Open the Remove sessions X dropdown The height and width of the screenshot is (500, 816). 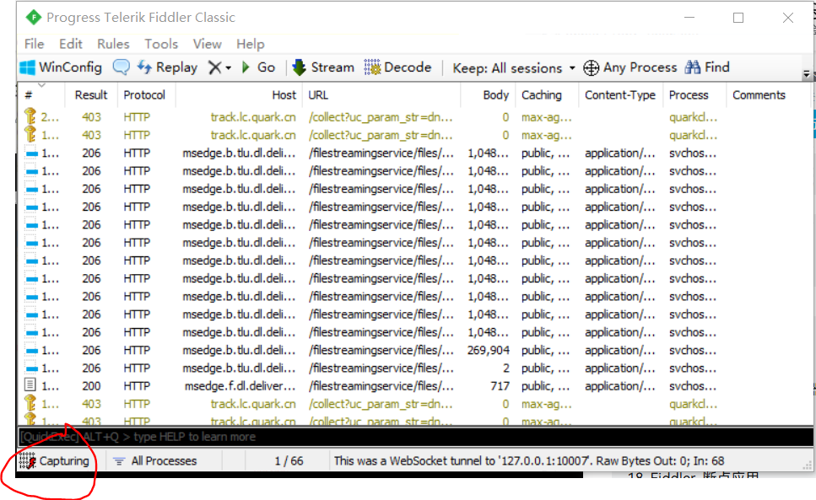(219, 67)
